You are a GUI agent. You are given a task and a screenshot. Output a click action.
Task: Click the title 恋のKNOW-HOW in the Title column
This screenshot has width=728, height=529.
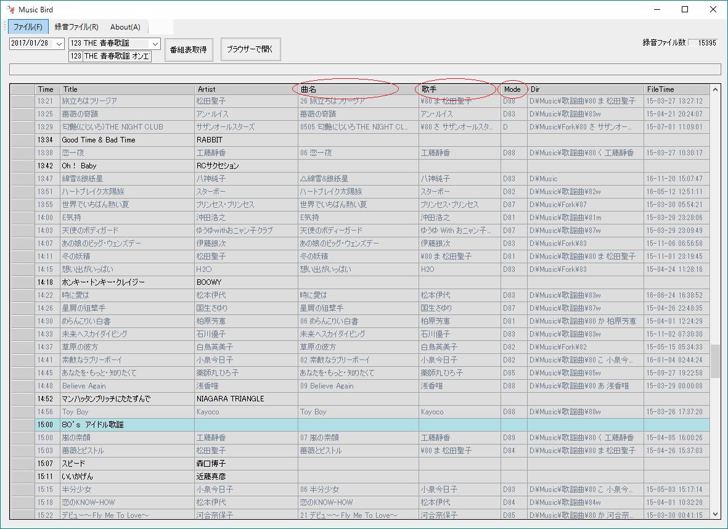88,502
